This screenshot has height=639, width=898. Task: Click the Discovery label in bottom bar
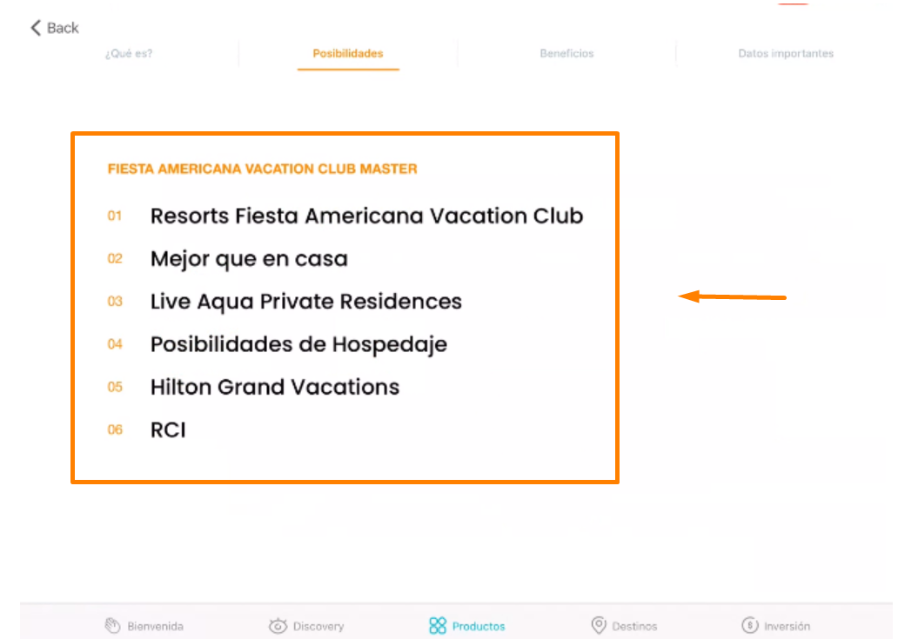click(x=318, y=627)
